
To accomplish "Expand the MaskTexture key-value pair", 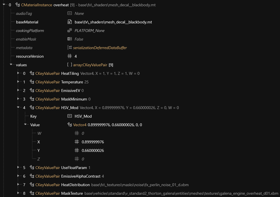I will tap(18, 193).
